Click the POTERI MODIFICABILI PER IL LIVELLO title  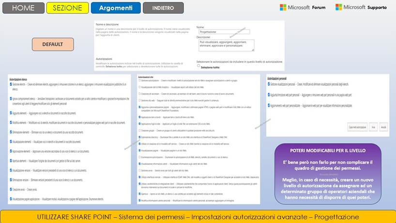tap(328, 150)
